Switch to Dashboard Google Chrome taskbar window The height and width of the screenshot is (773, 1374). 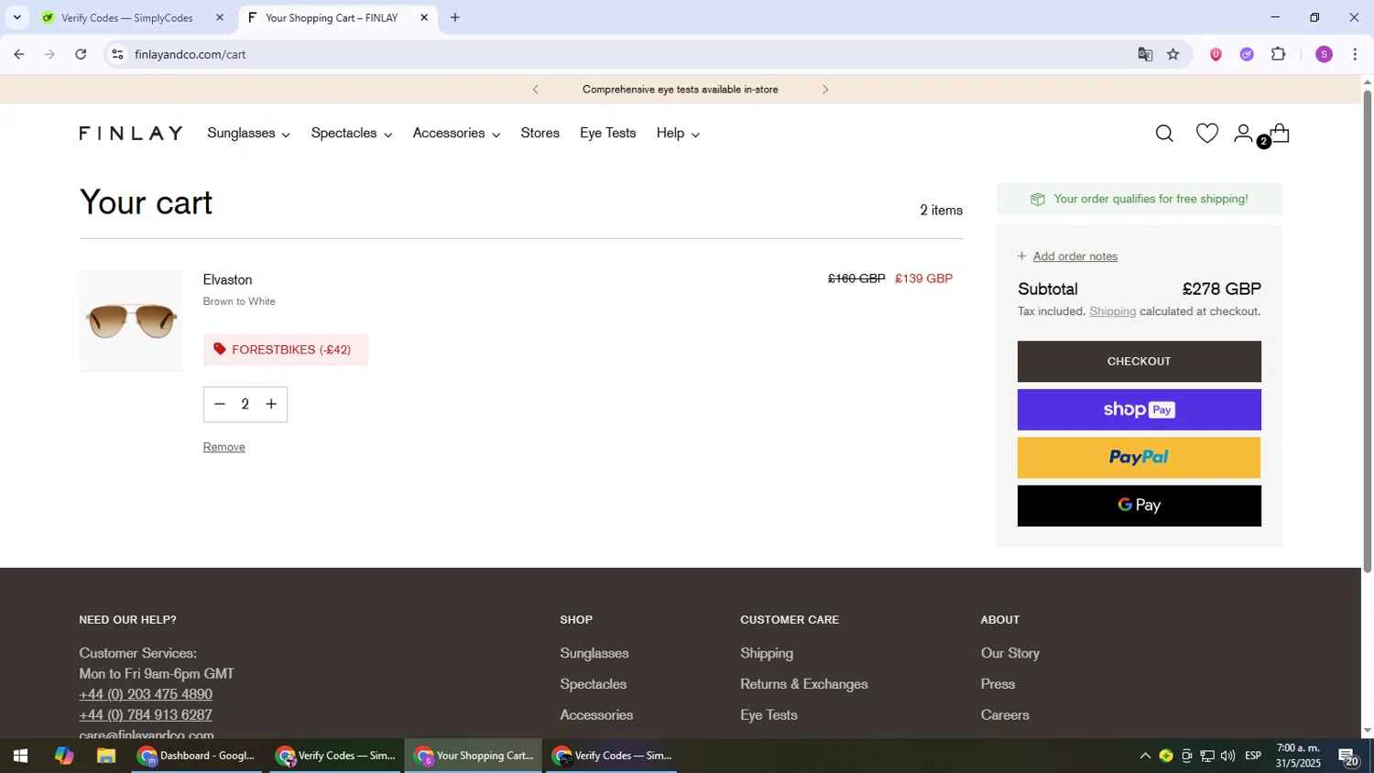click(x=197, y=757)
